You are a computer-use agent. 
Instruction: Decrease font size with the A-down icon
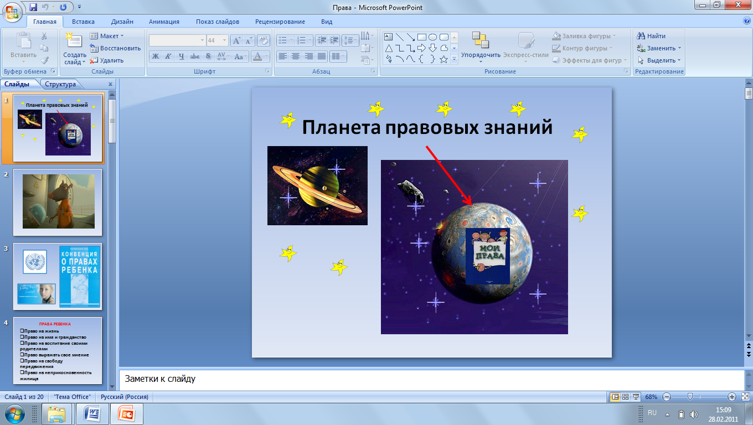[248, 40]
